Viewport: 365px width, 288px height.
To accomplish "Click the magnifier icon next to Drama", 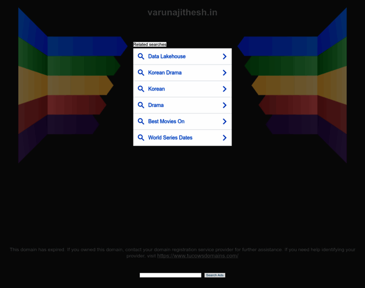I will 141,105.
